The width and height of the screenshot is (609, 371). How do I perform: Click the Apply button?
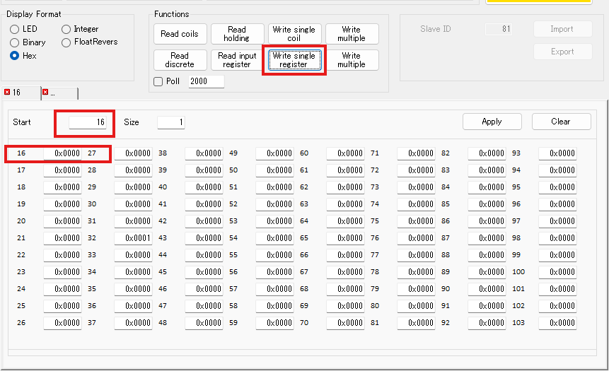pos(492,122)
